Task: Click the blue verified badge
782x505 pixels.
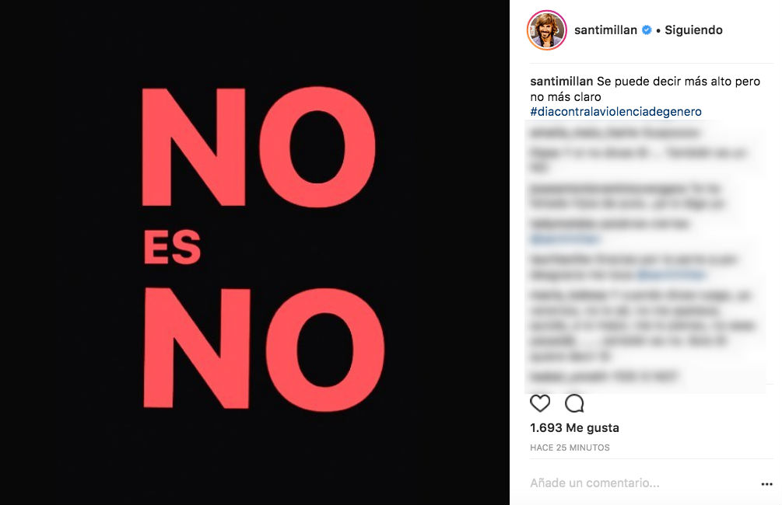Action: 647,30
